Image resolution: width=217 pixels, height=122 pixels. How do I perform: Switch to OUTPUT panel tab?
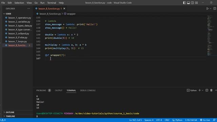tap(59, 90)
